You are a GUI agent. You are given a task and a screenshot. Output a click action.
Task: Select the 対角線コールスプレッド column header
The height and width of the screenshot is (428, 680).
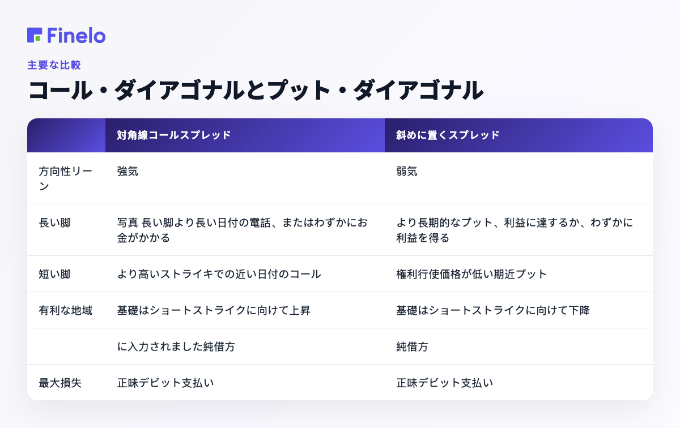click(x=174, y=135)
